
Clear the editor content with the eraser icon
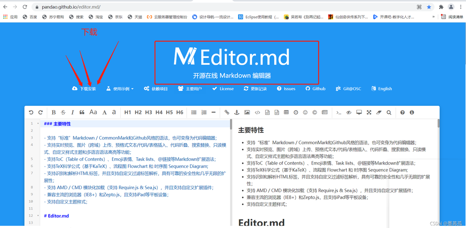(379, 113)
